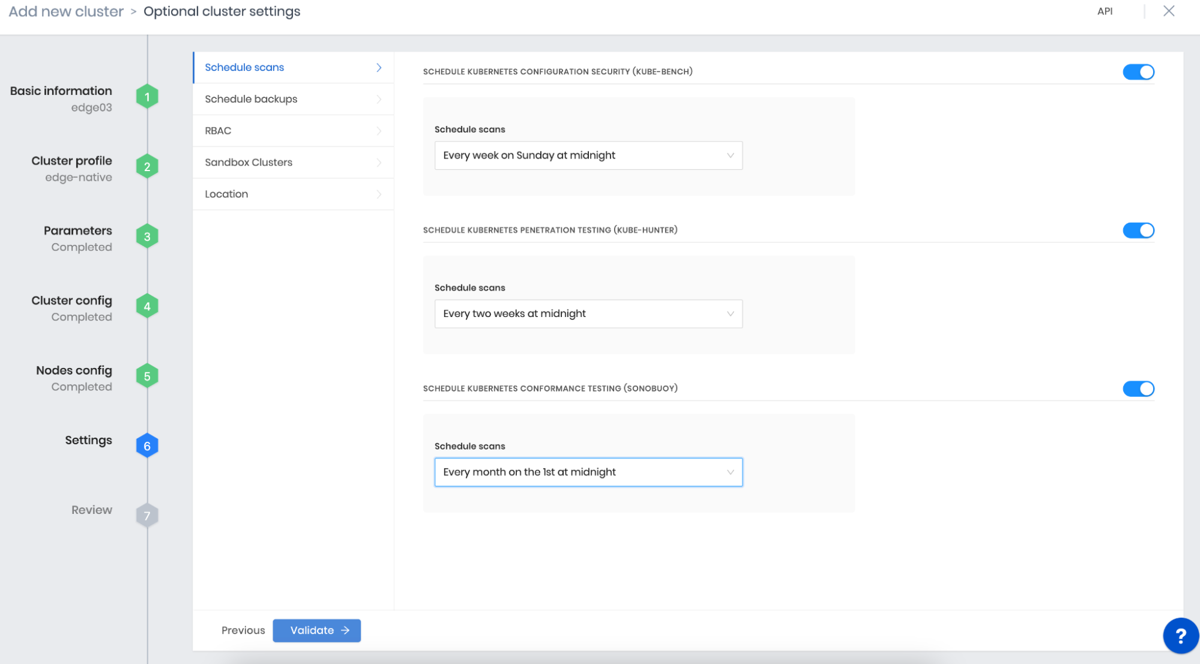Click the Validate button
This screenshot has width=1200, height=664.
[316, 630]
